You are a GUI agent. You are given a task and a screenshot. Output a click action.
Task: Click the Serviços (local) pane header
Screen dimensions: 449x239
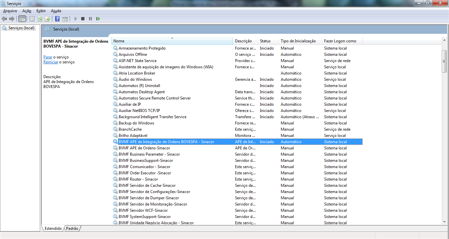point(244,29)
